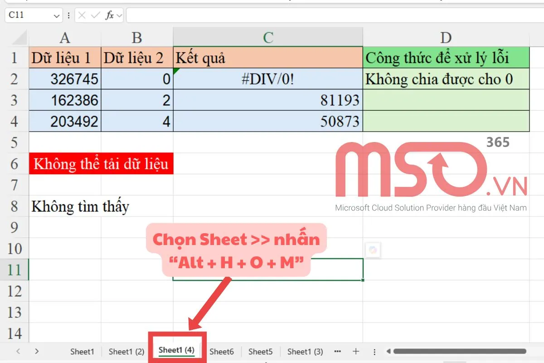The width and height of the screenshot is (544, 363).
Task: Click the previous sheet arrow near sheet tabs
Action: [x=17, y=351]
